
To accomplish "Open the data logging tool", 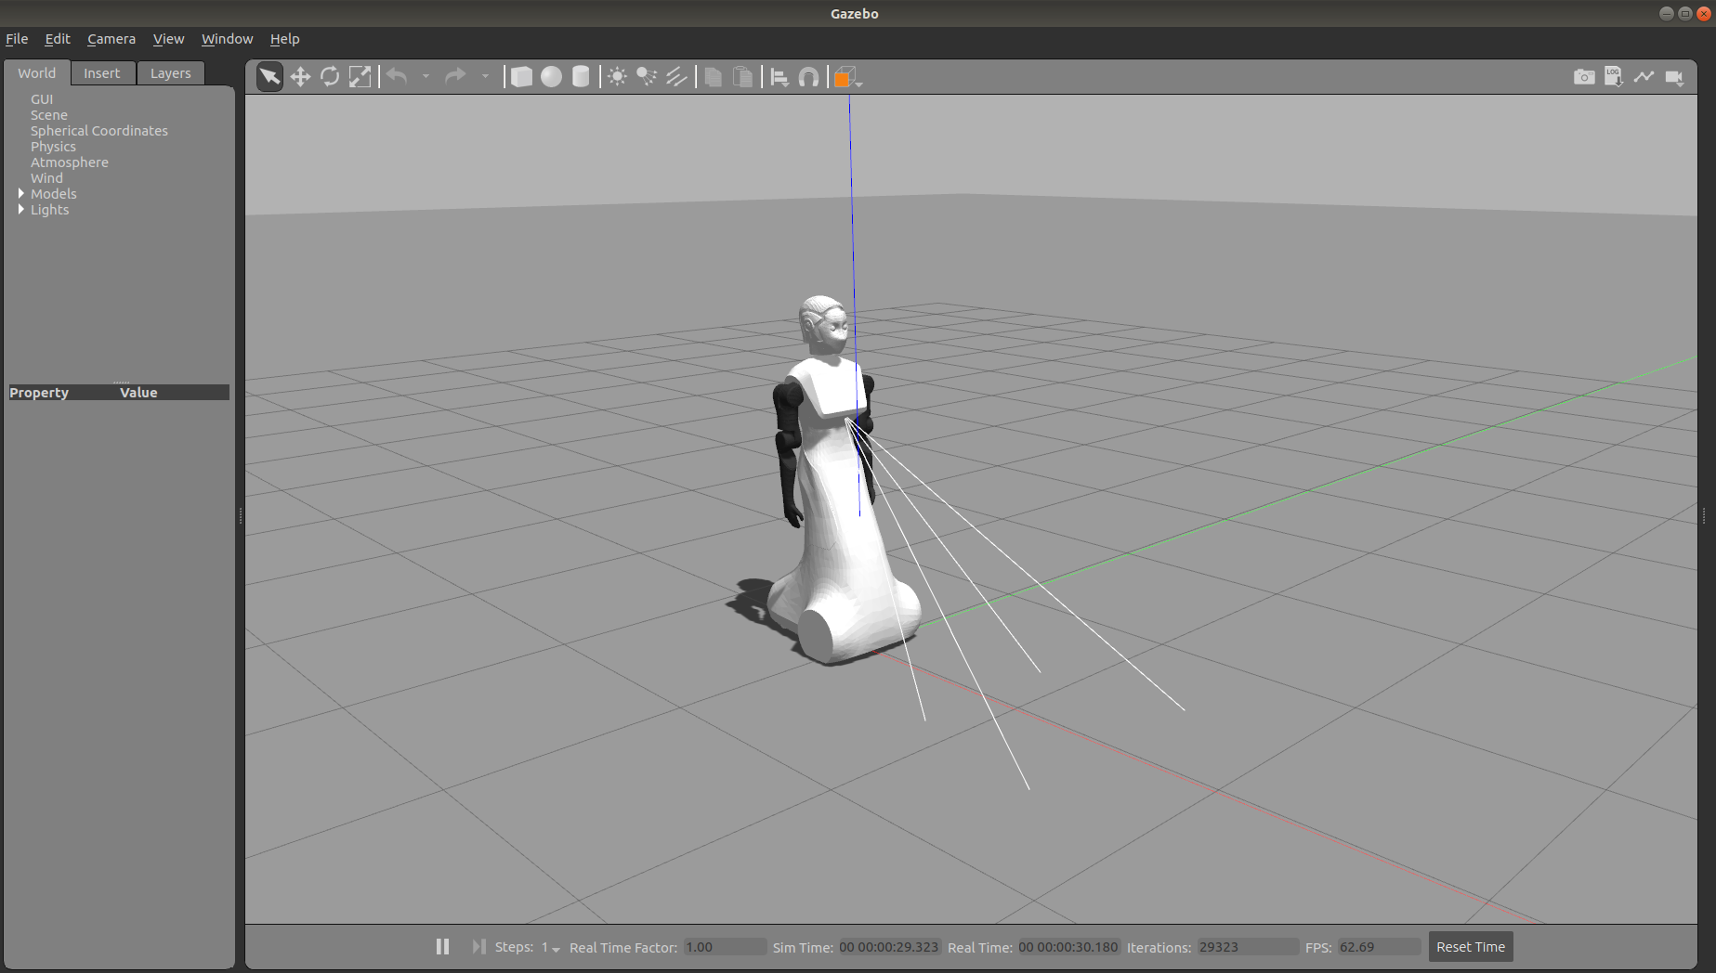I will [1614, 77].
